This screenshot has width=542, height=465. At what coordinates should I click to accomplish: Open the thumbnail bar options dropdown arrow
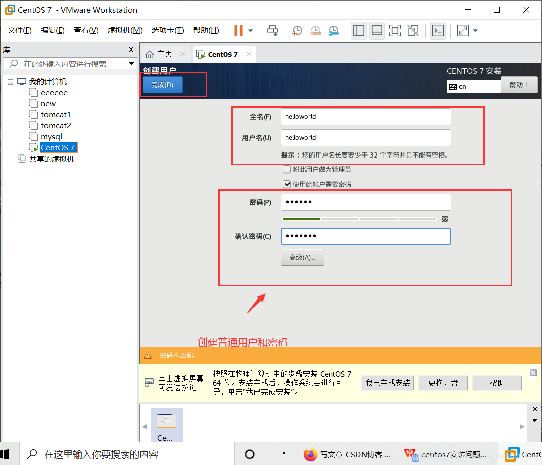tap(535, 421)
